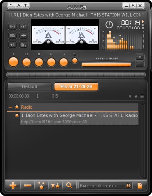The height and width of the screenshot is (196, 152).
Task: Open settings with the wrench icon
Action: click(x=19, y=5)
